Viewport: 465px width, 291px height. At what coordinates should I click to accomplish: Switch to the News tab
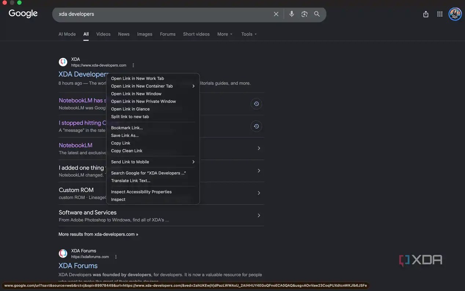pyautogui.click(x=124, y=34)
